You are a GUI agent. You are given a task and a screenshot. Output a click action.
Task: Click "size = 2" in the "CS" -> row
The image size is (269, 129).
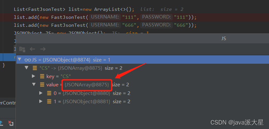point(113,68)
